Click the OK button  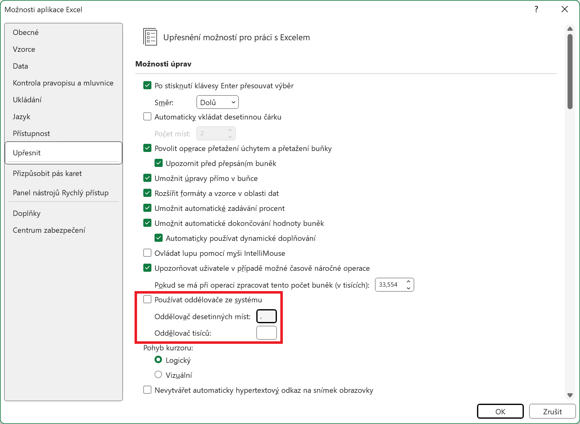(x=500, y=412)
